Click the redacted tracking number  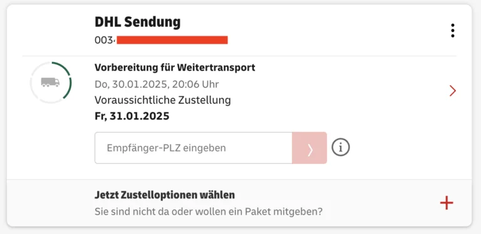172,40
